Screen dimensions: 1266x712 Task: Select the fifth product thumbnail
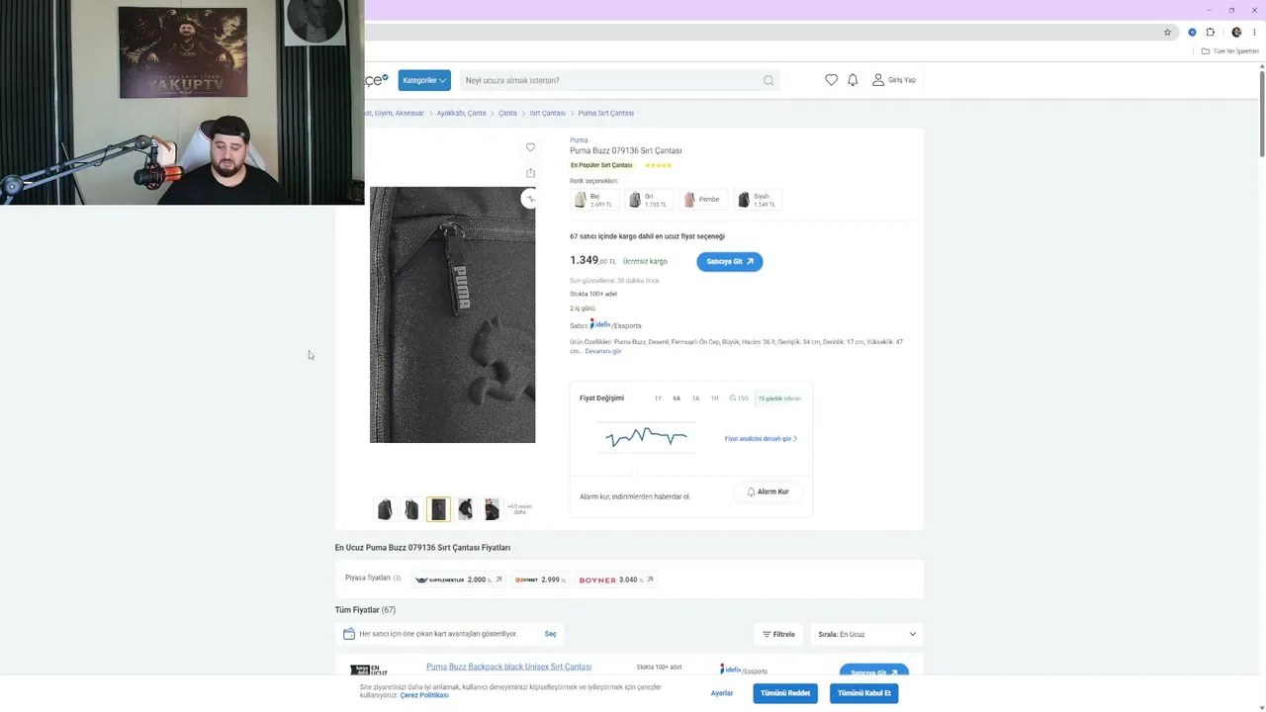click(492, 509)
